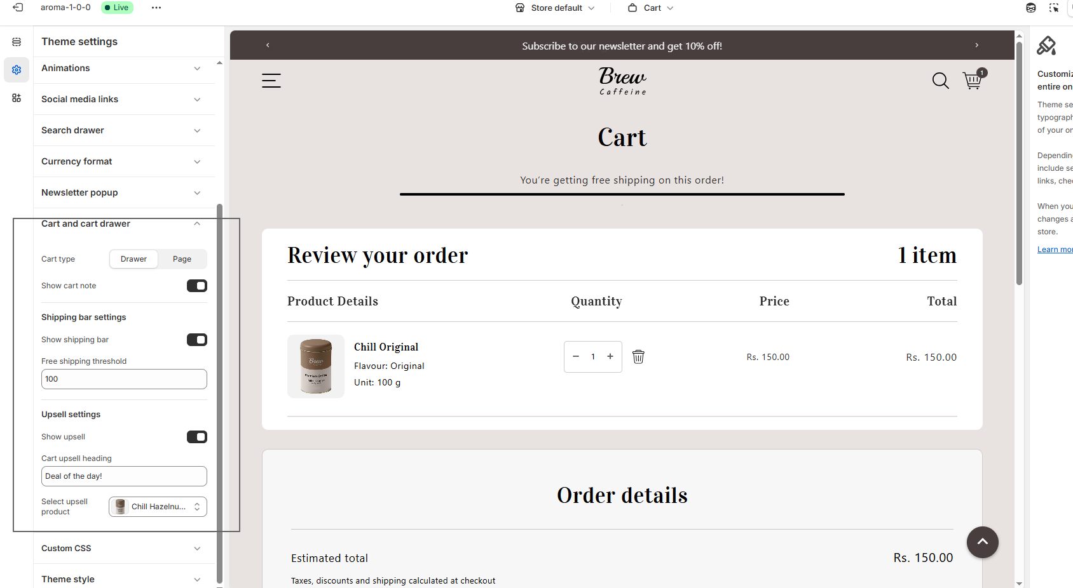Show next announcement with right arrow
The image size is (1073, 588).
coord(977,45)
